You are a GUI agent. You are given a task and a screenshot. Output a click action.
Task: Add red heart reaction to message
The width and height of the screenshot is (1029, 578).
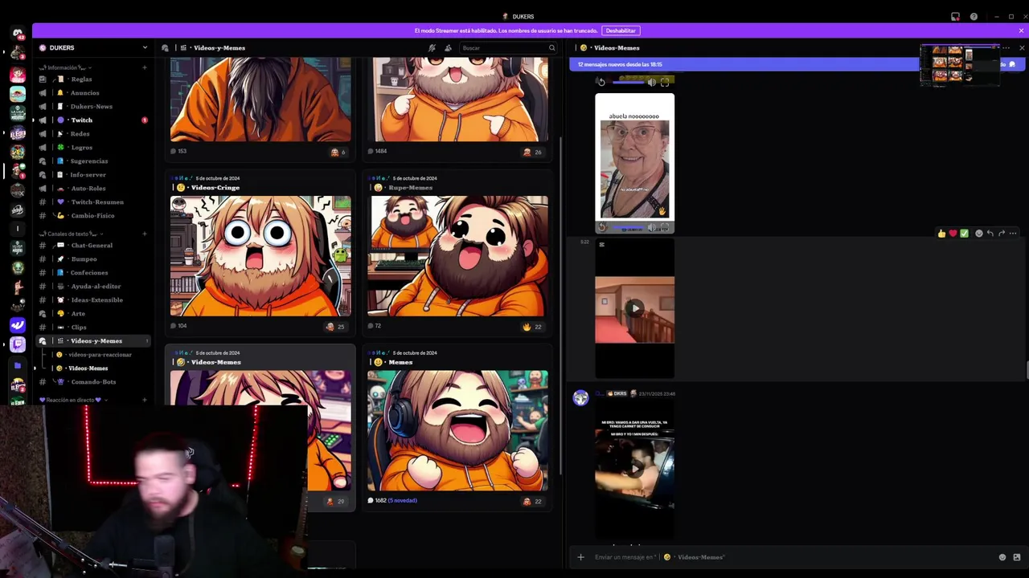point(953,234)
